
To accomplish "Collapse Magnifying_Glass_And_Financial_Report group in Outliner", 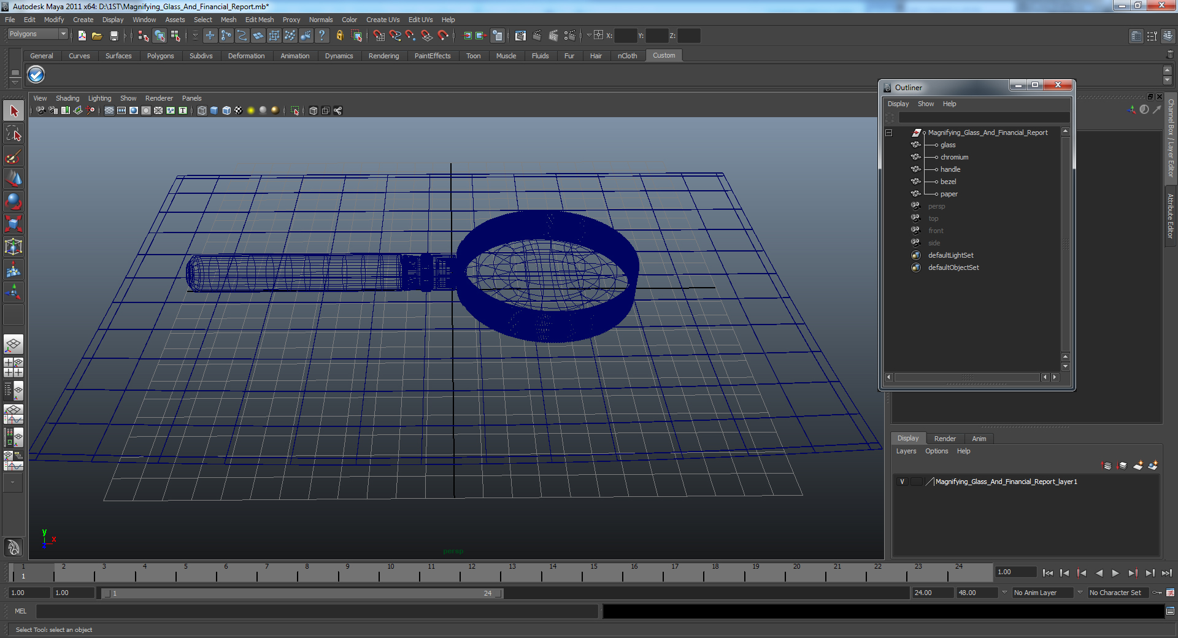I will pos(888,133).
